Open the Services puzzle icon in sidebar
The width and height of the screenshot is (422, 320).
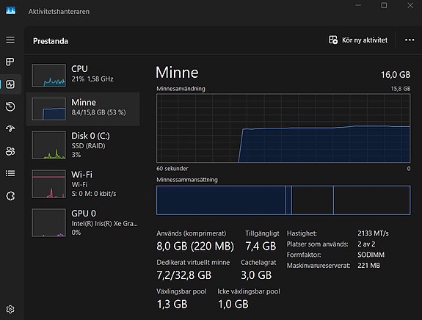10,196
